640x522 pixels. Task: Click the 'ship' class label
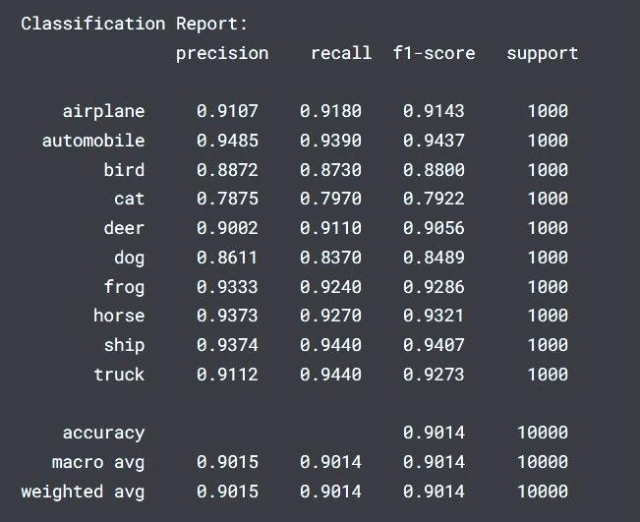(124, 345)
